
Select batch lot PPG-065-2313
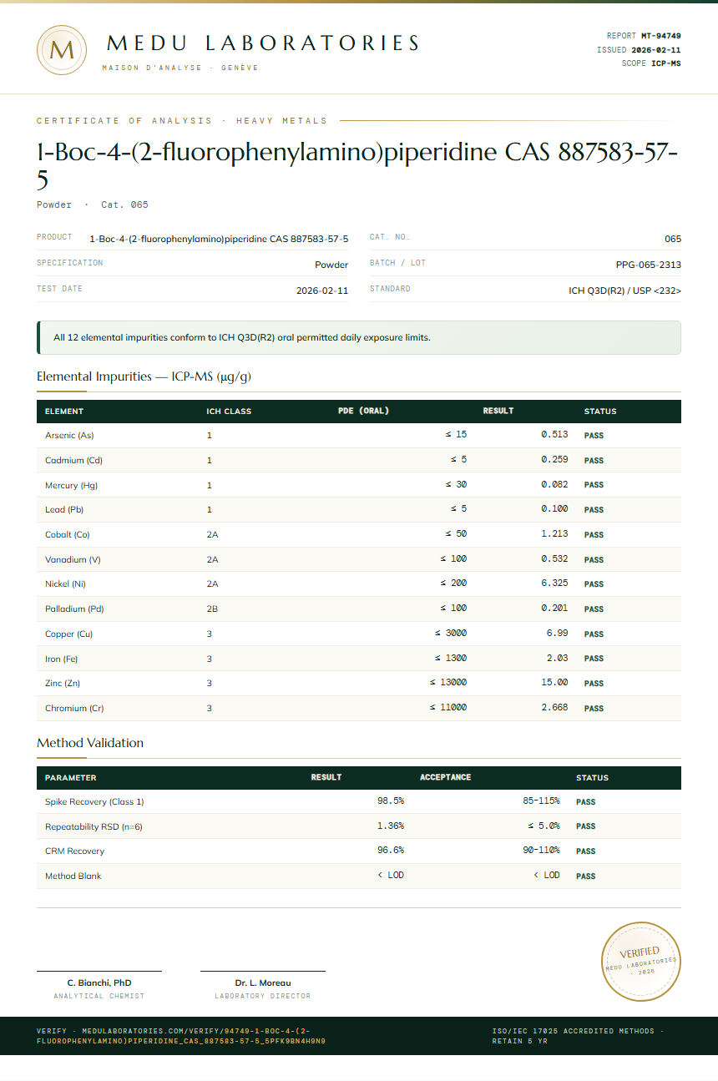(649, 265)
